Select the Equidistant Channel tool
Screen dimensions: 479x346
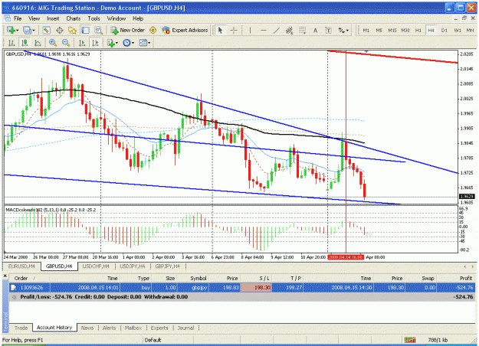pos(289,30)
